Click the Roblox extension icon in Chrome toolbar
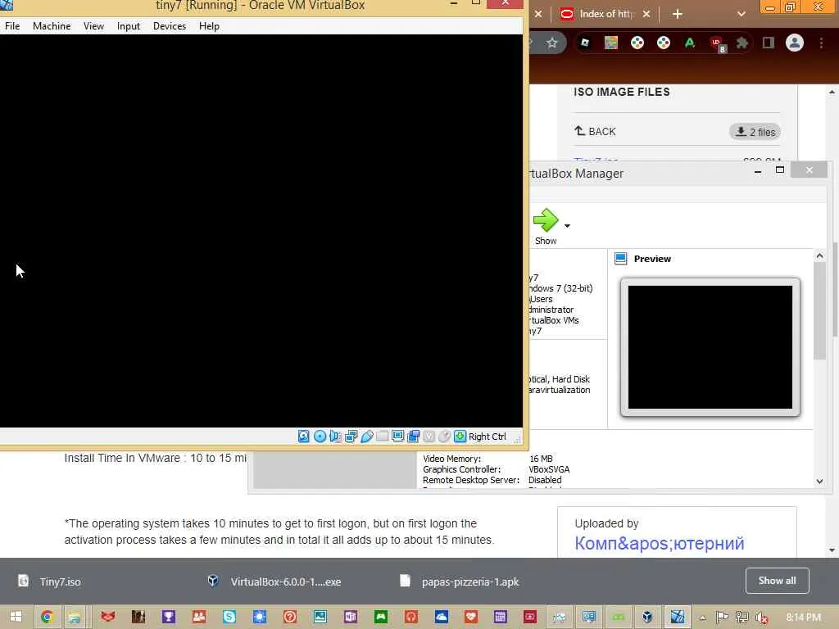This screenshot has height=629, width=839. (585, 43)
